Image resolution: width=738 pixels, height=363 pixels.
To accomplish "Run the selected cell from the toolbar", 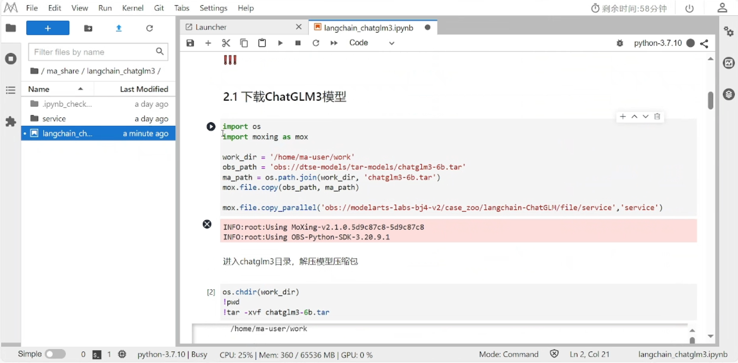I will (280, 43).
